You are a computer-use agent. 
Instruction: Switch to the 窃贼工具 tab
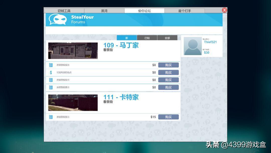coord(64,11)
